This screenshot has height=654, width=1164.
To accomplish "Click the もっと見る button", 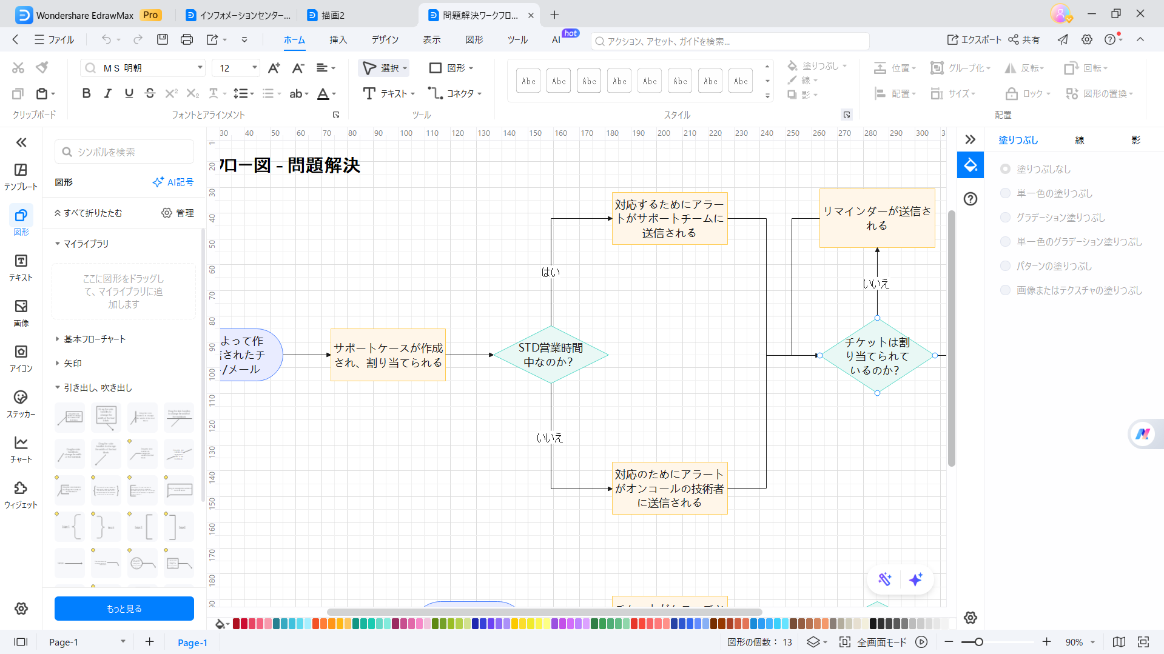I will pos(124,608).
